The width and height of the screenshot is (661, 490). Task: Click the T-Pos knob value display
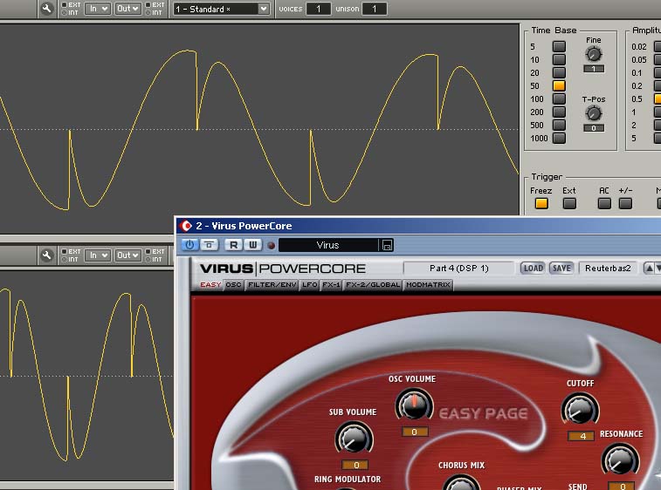click(594, 128)
